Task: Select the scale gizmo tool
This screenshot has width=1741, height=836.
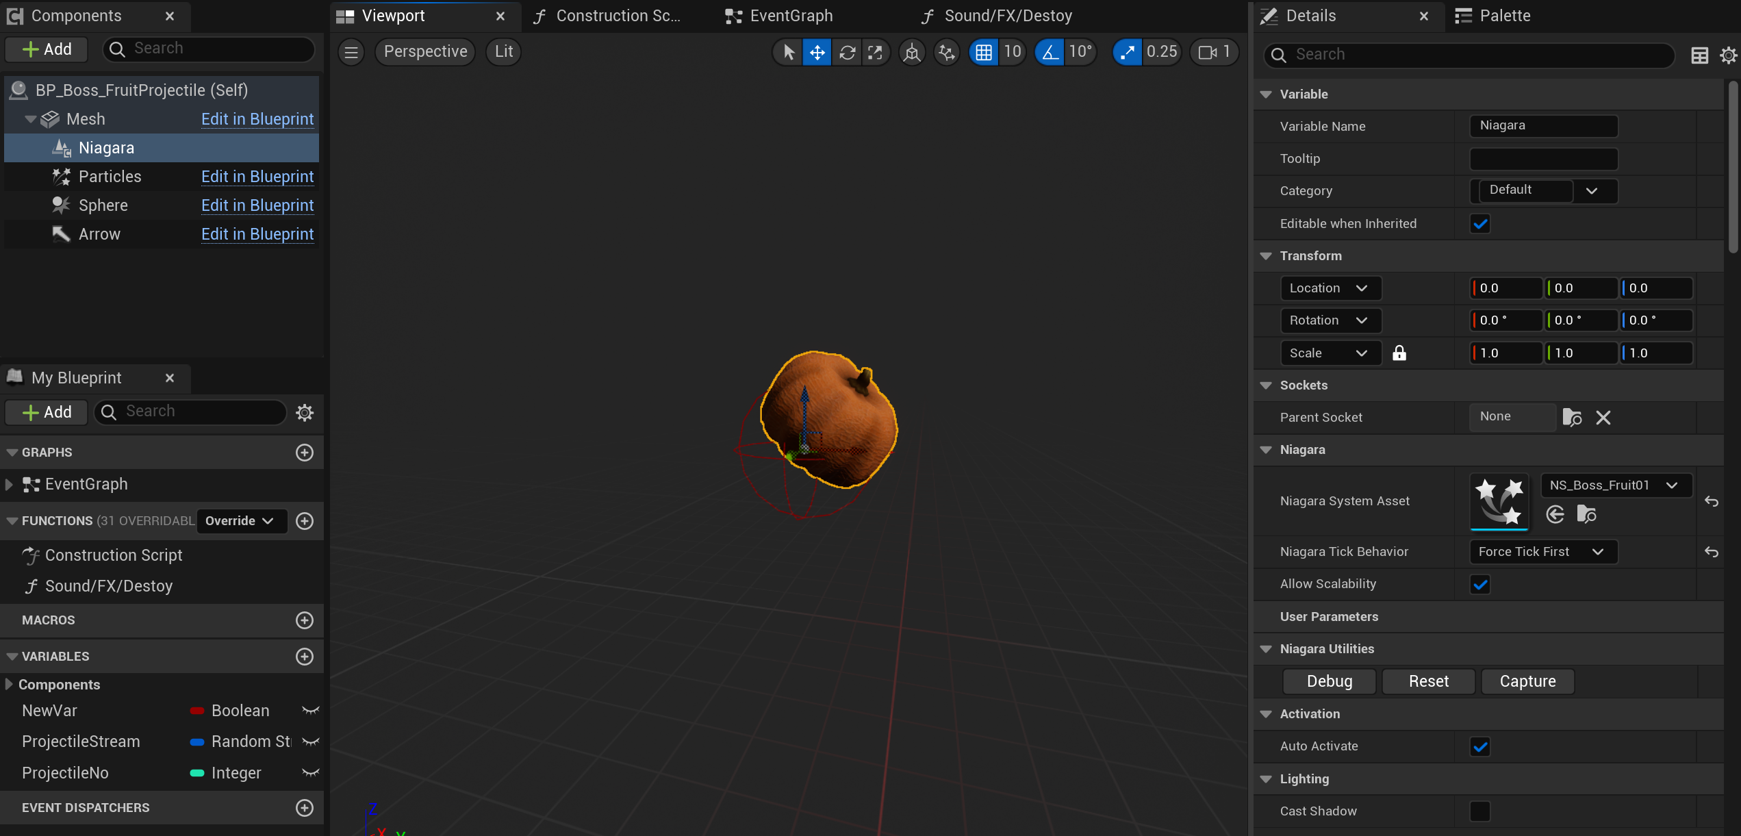Action: [875, 52]
